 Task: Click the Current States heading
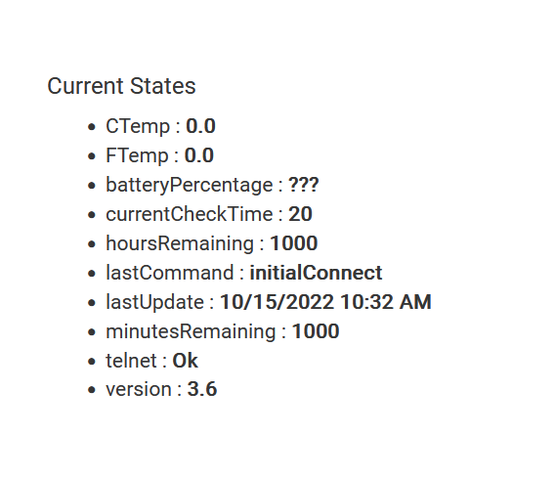(x=121, y=86)
